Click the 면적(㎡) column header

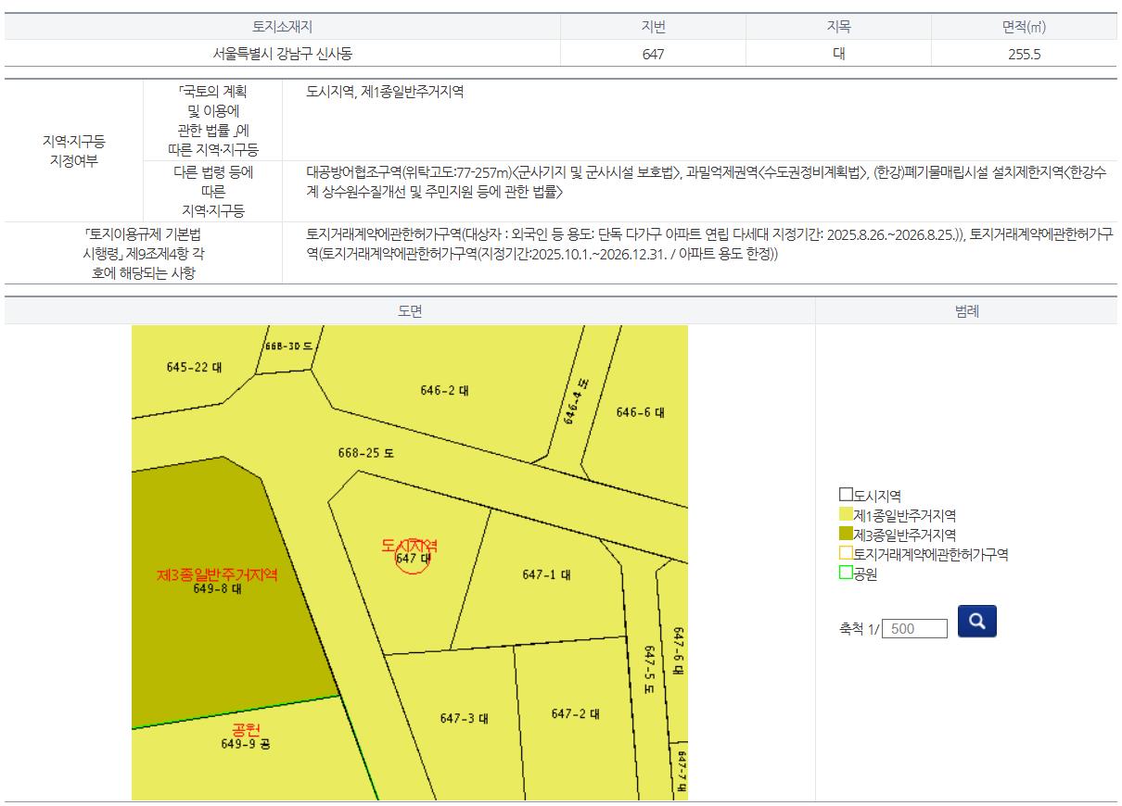(x=1024, y=27)
